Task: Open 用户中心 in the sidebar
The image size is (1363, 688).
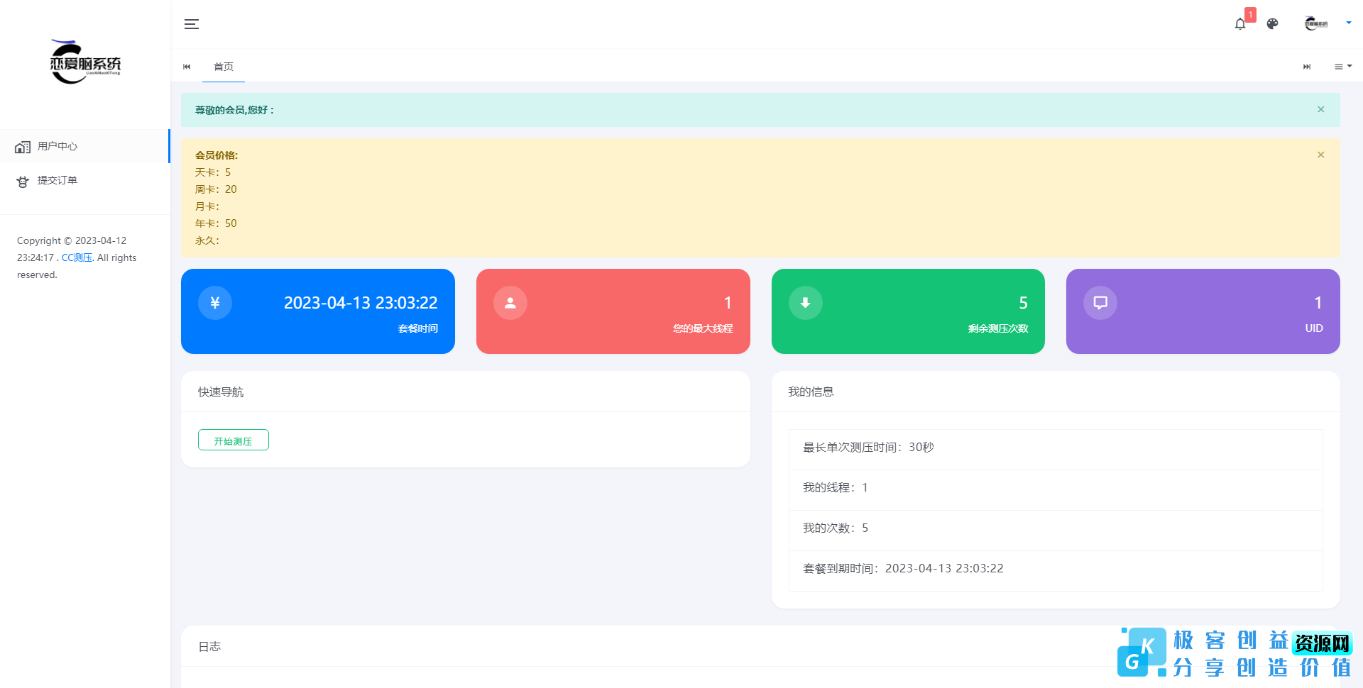Action: (58, 146)
